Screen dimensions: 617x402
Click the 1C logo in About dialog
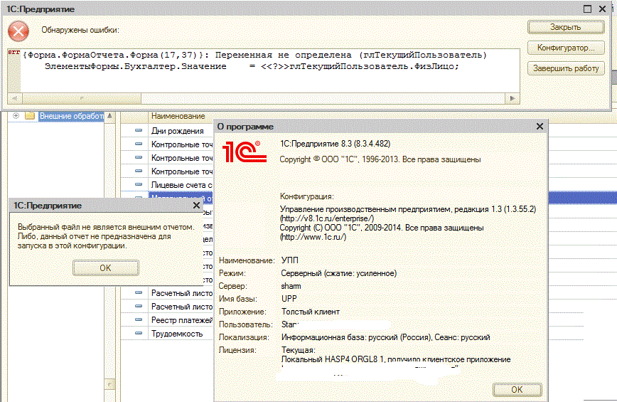point(245,152)
